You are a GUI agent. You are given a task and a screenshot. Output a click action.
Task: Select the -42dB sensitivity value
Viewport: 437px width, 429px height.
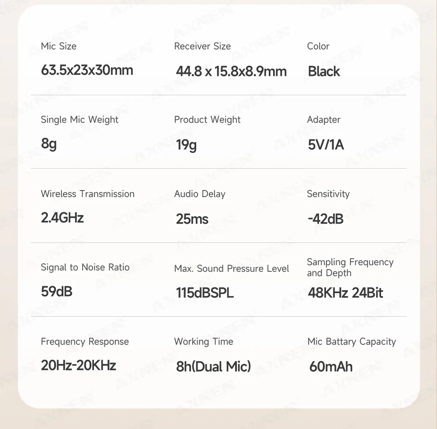[x=326, y=219]
